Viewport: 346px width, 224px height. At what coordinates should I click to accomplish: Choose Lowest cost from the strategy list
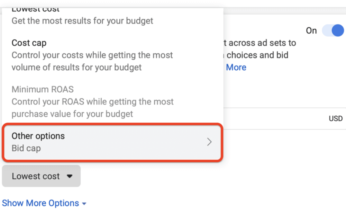click(x=36, y=9)
